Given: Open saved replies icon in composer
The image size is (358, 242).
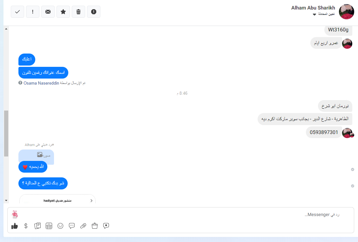Looking at the screenshot, I should click(x=37, y=226).
